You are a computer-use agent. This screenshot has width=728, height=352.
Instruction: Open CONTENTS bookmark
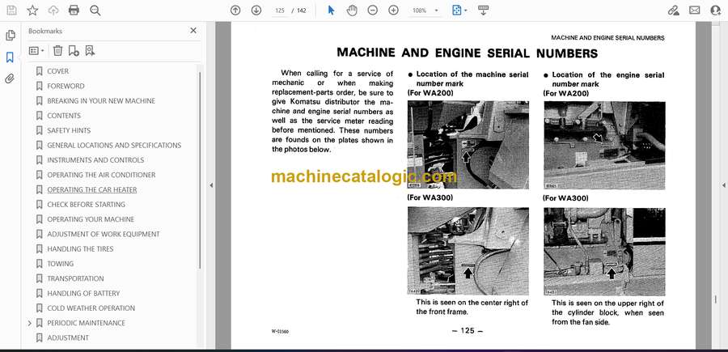click(x=64, y=116)
